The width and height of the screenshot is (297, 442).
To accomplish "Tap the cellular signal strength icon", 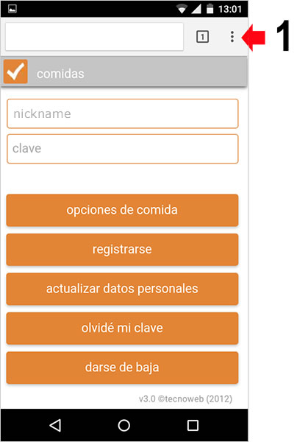I will pos(196,9).
